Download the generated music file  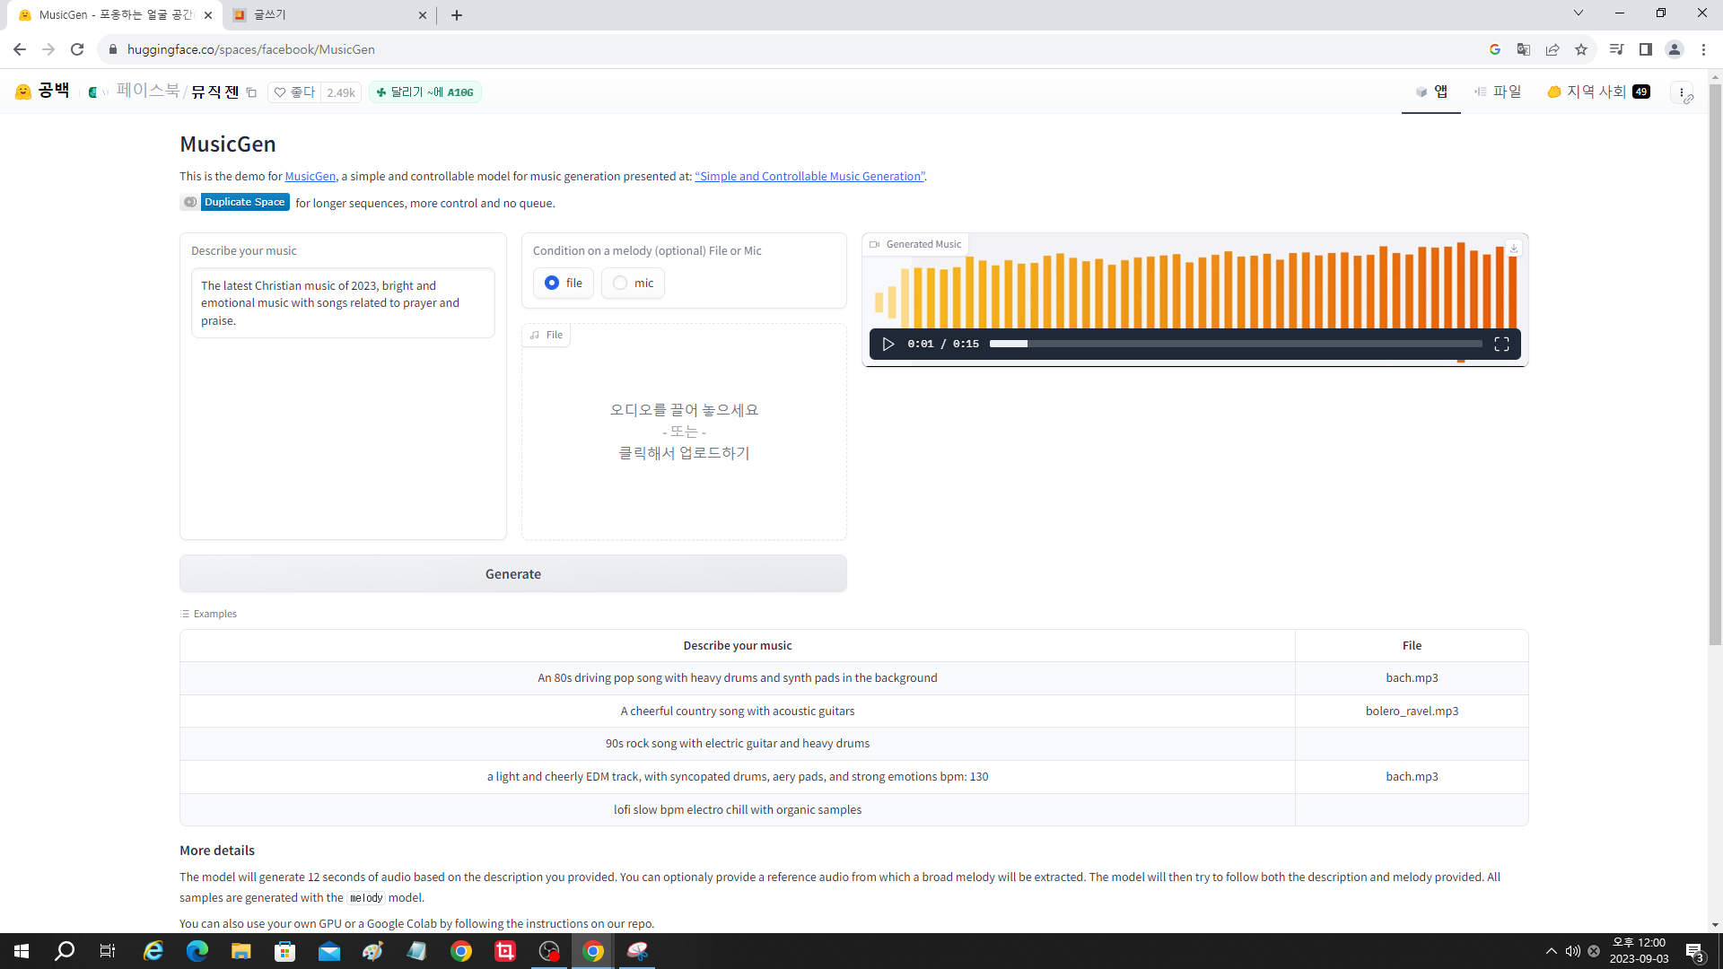point(1514,249)
